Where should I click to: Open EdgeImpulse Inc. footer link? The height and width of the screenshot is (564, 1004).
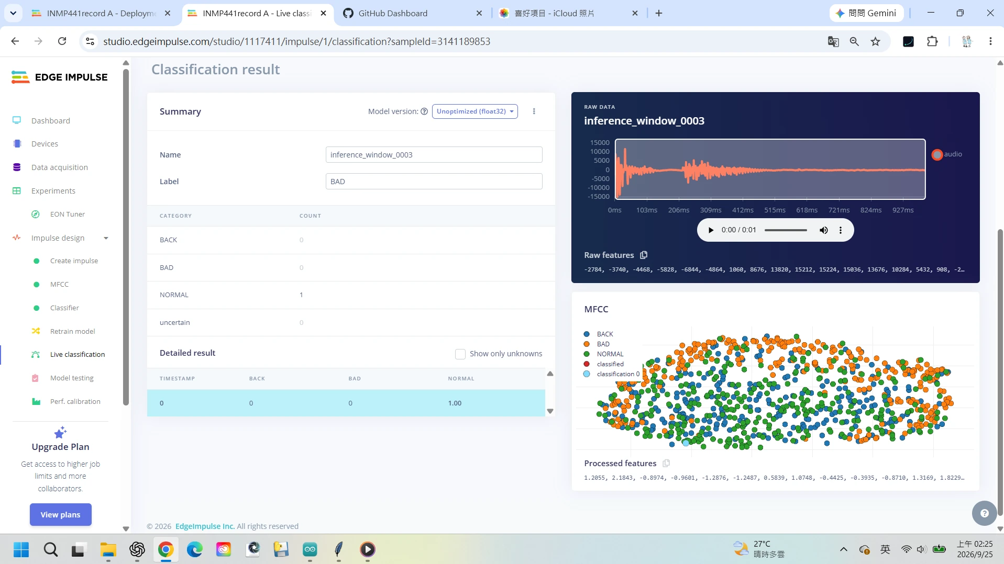point(205,526)
